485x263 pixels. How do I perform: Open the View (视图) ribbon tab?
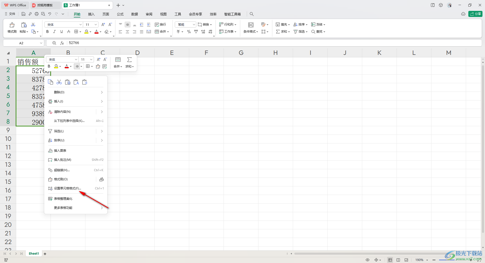coord(163,14)
